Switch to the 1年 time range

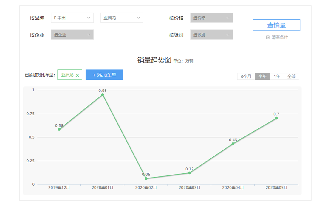coord(277,77)
